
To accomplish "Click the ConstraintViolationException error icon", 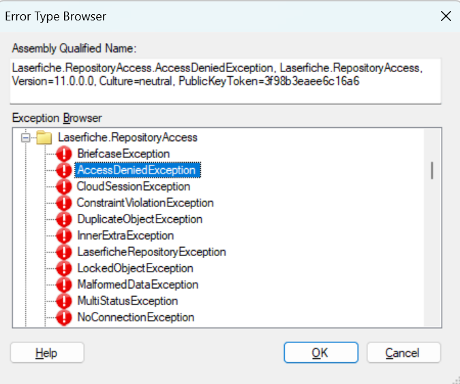I will [64, 203].
